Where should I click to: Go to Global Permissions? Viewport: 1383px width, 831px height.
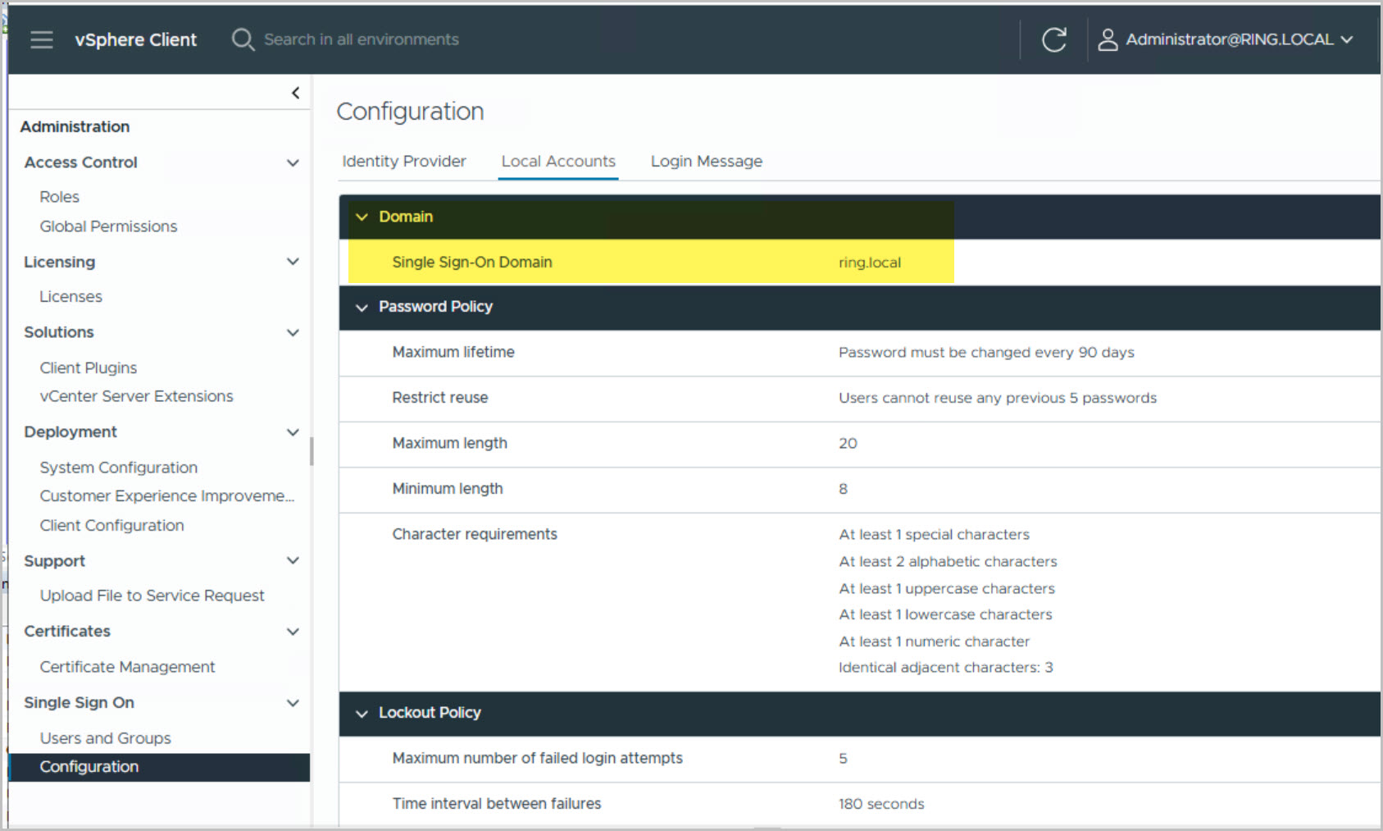click(x=108, y=226)
